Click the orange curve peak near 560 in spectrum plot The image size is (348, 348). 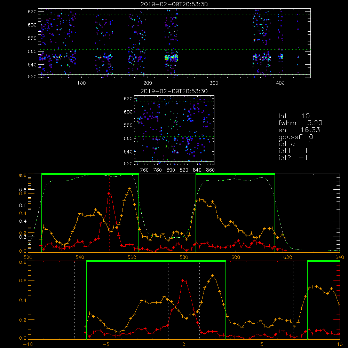129,188
